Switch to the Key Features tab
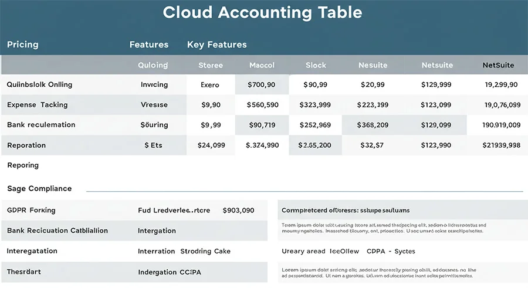Viewport: 528px width, 288px height. pos(217,45)
